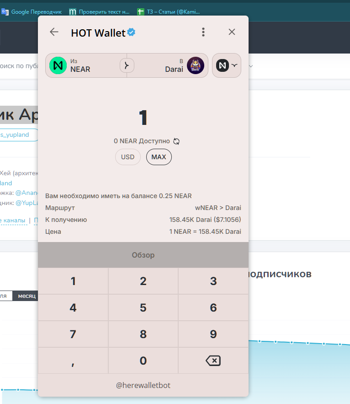Click green spreadsheet bookmark icon

pos(141,12)
